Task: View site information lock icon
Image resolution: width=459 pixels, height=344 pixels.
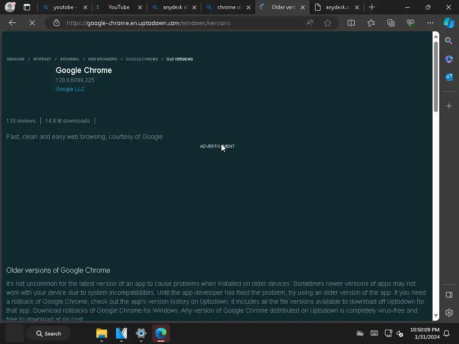Action: pyautogui.click(x=56, y=23)
